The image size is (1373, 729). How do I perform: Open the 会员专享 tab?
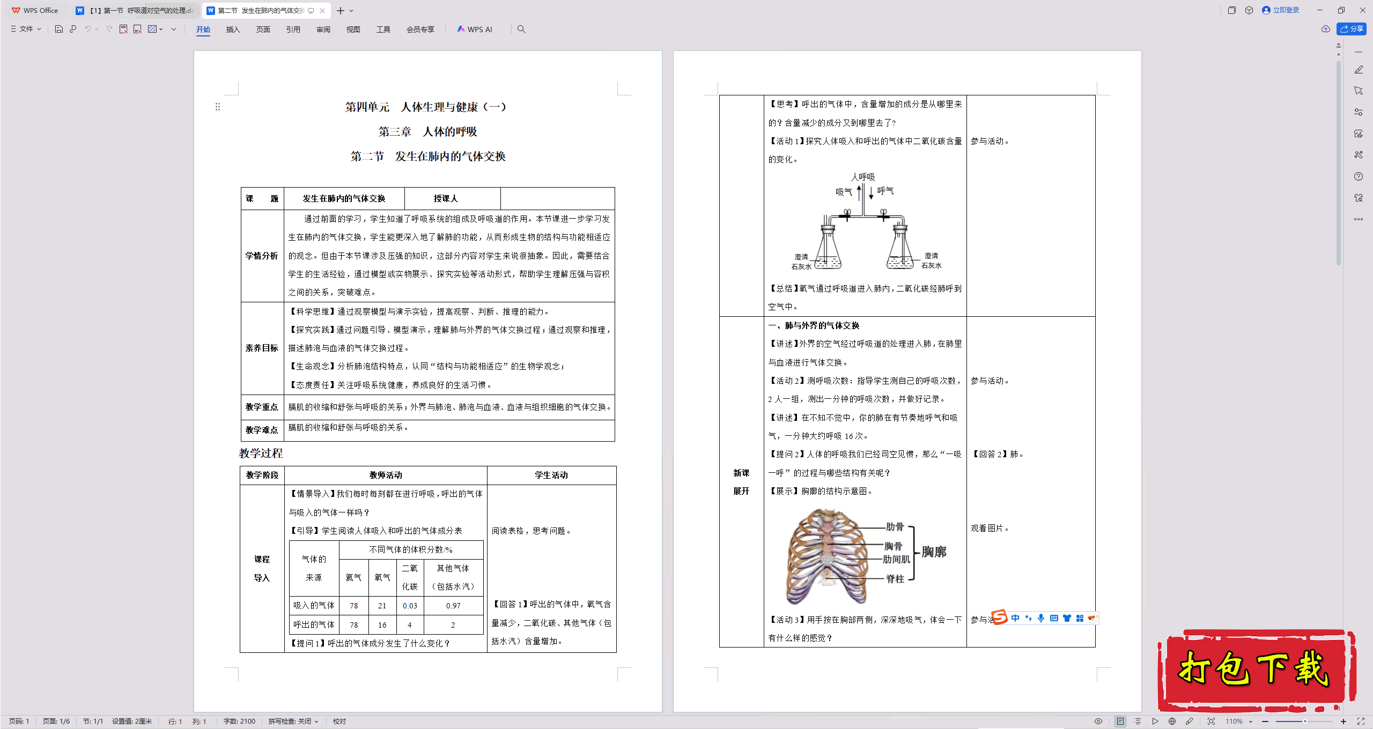point(420,29)
